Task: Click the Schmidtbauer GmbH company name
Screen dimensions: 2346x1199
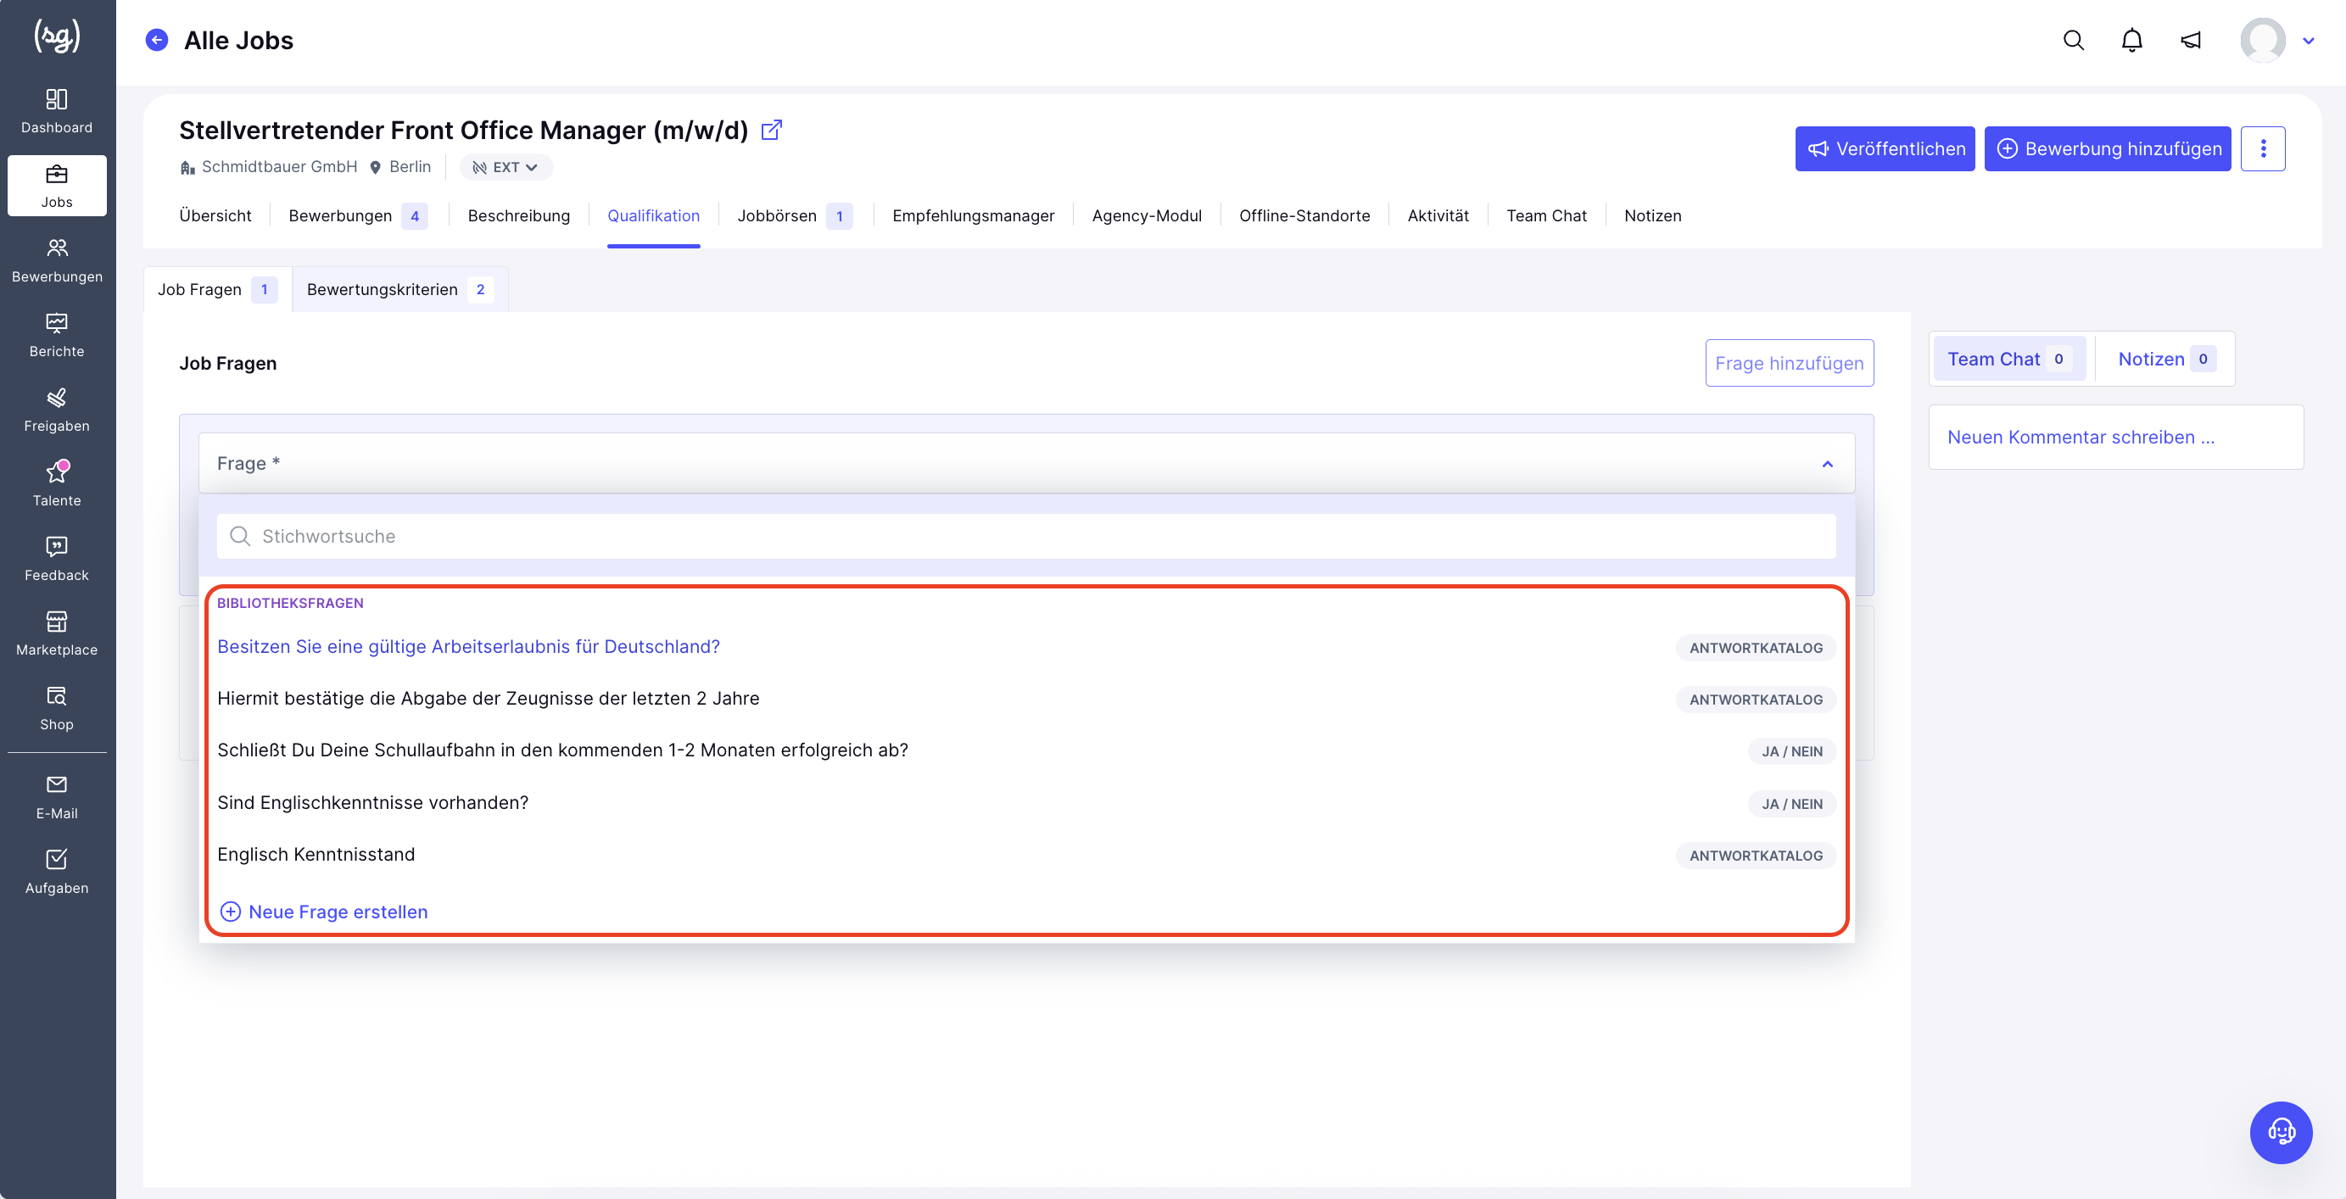Action: tap(279, 166)
